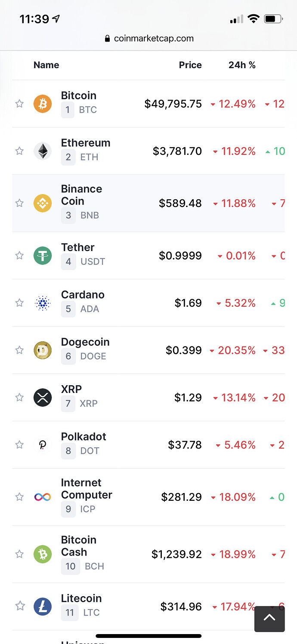The image size is (297, 644).
Task: Tap the Ethereum diamond logo
Action: [43, 151]
